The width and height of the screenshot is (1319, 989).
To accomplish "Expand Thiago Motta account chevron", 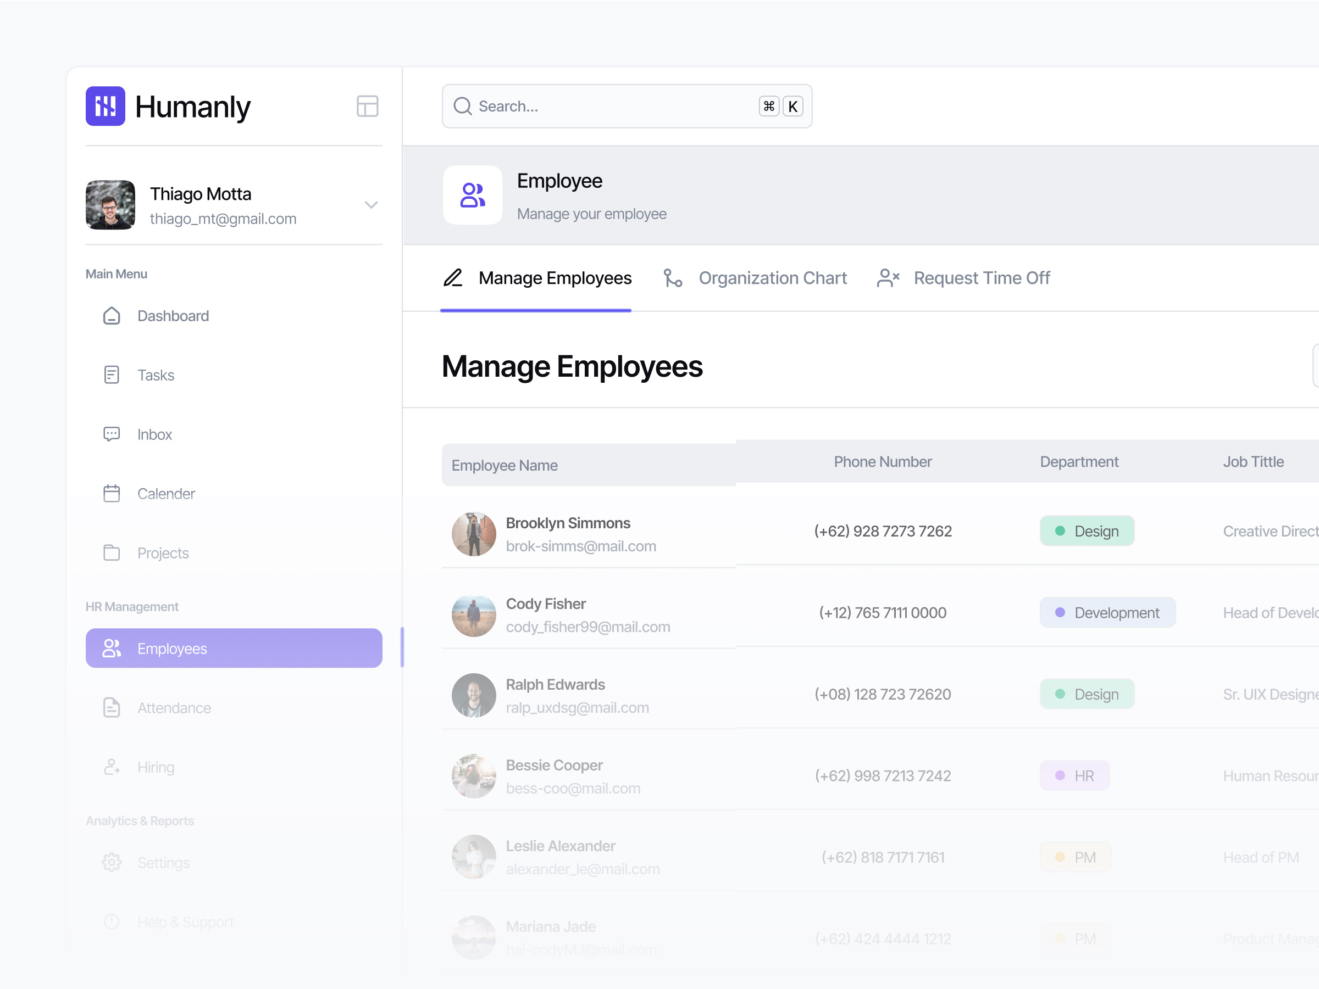I will tap(371, 205).
